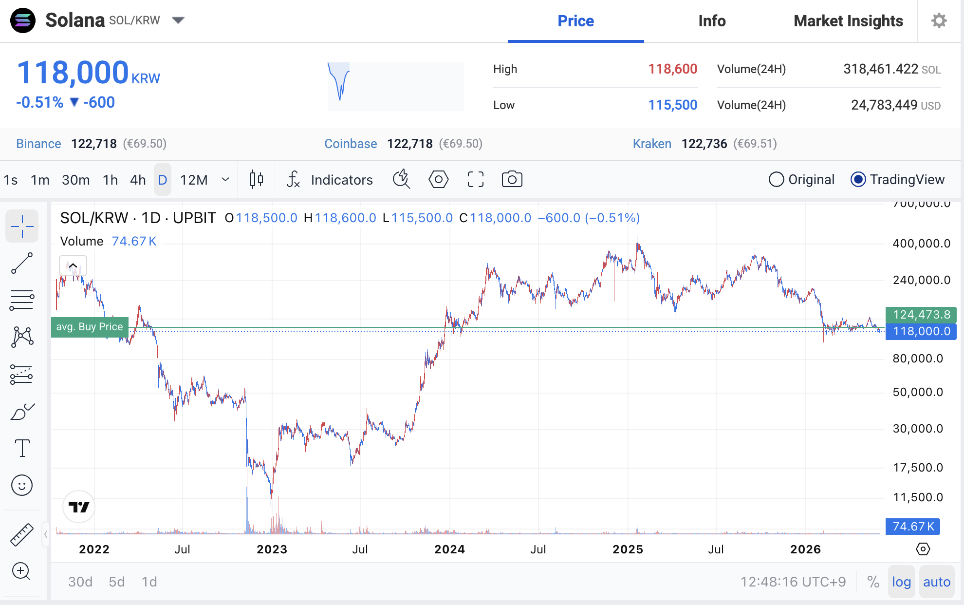Click the -0.51% price change text
This screenshot has width=964, height=605.
[39, 102]
